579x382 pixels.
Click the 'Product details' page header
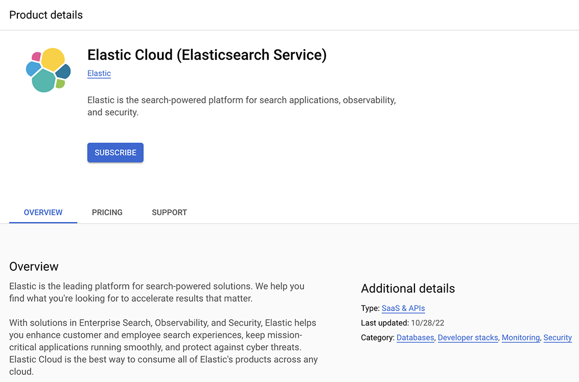click(x=46, y=15)
